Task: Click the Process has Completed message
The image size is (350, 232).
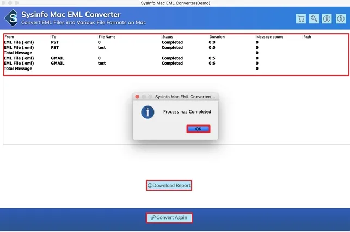Action: 187,112
